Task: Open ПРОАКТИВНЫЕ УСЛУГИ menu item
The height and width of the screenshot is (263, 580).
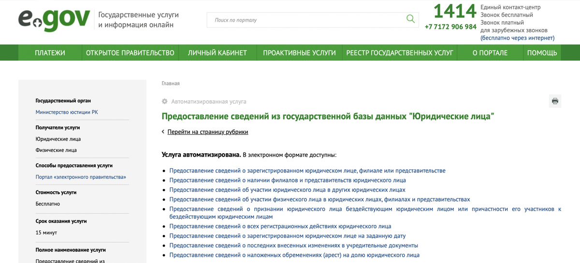Action: 299,53
